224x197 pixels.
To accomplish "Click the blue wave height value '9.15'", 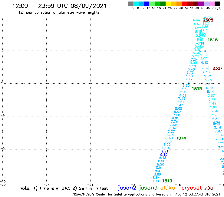I will [164, 155].
